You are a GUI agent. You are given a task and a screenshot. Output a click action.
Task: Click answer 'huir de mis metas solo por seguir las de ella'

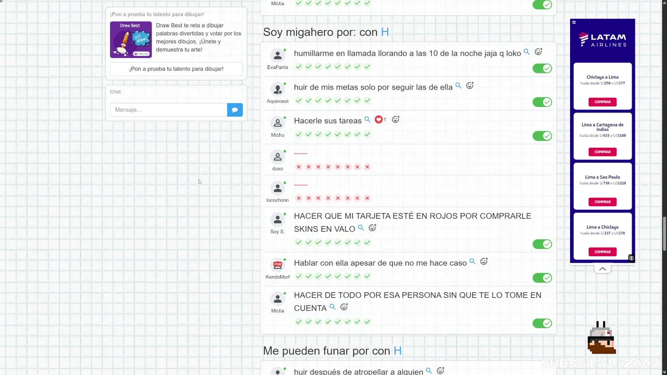[x=373, y=87]
